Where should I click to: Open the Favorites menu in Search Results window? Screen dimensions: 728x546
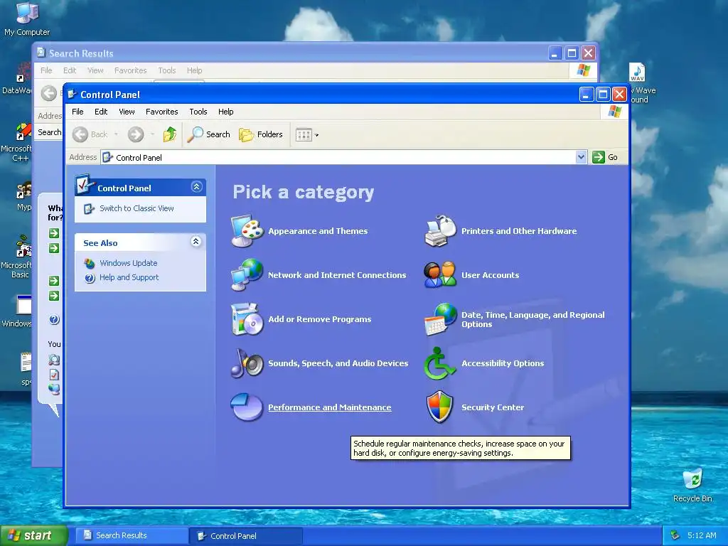tap(131, 70)
